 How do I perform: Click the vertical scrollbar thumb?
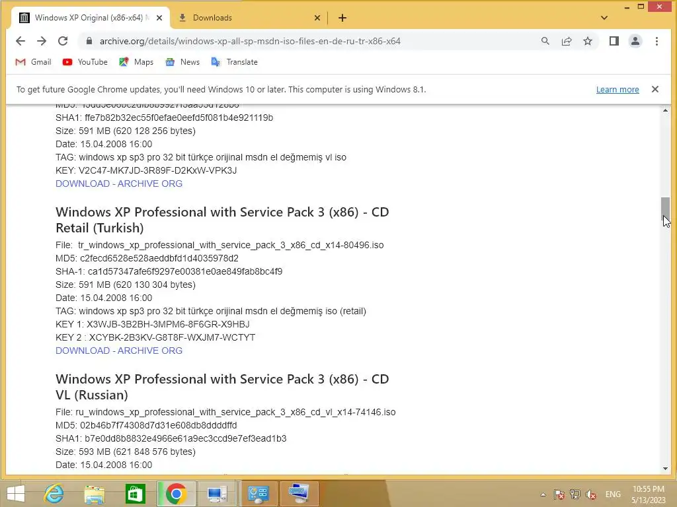click(x=665, y=208)
